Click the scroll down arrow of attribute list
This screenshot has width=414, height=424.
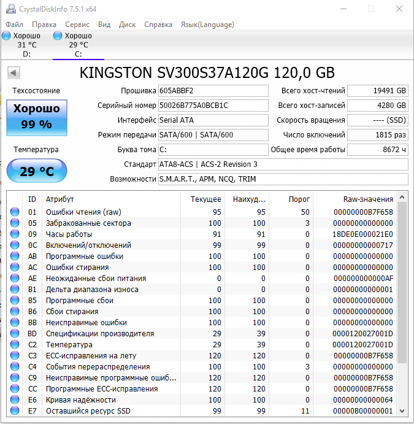coord(402,411)
